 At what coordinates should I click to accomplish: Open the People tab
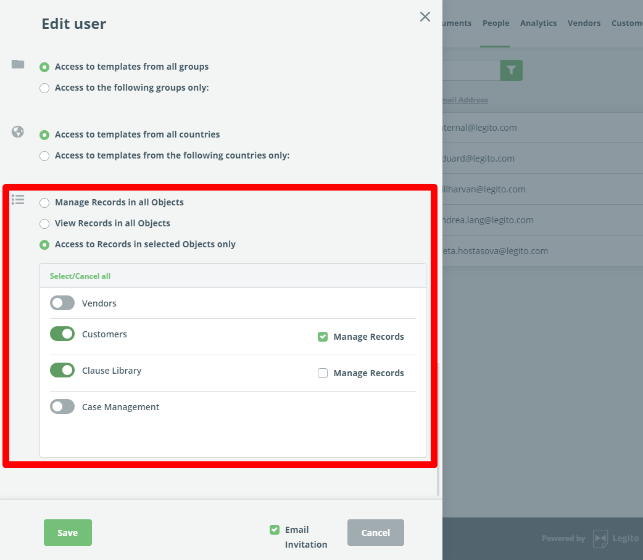(496, 23)
